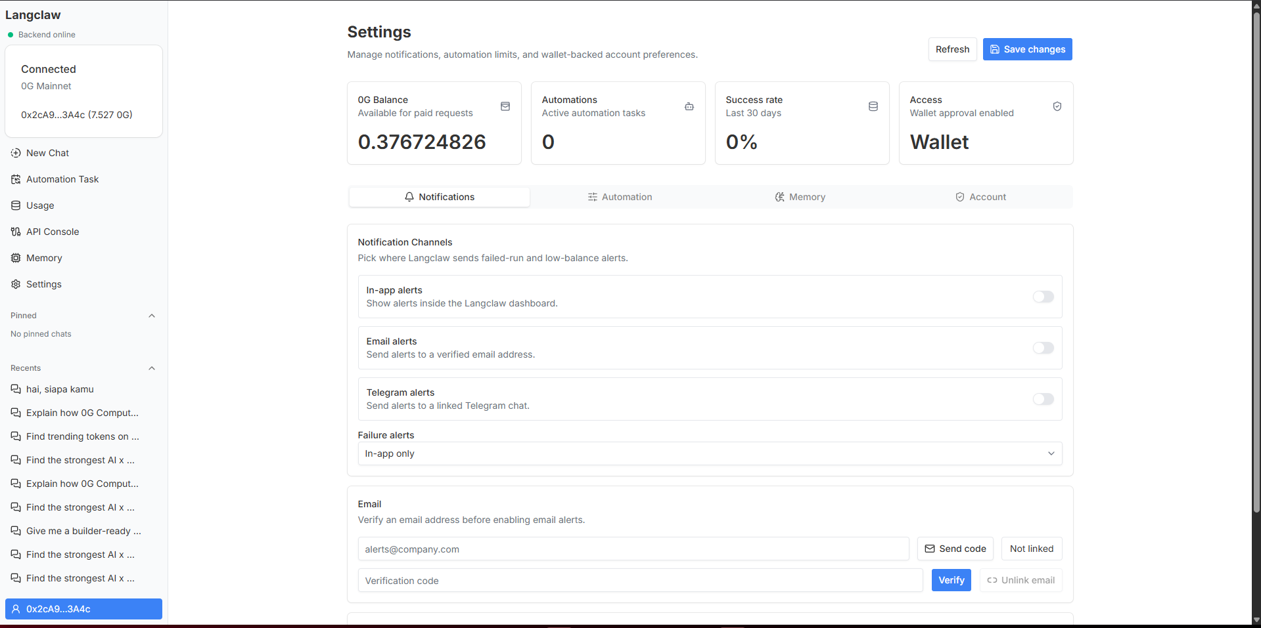This screenshot has width=1261, height=628.
Task: Switch to the Automation tab
Action: (x=620, y=197)
